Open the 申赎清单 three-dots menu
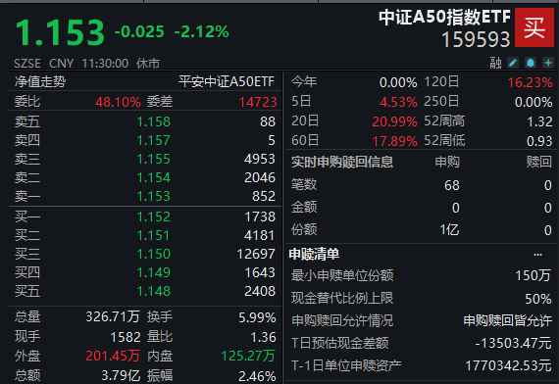Viewport: 559px width, 384px height. (538, 255)
